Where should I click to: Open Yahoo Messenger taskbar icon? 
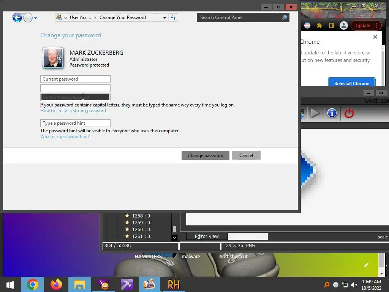(x=103, y=284)
